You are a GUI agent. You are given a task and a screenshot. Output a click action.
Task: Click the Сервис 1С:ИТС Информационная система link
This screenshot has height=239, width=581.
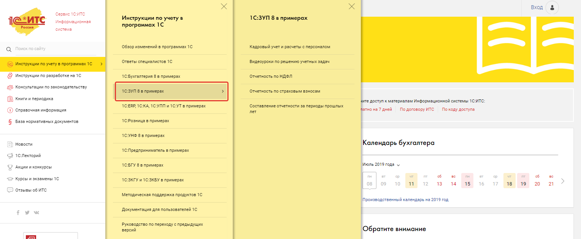pyautogui.click(x=73, y=22)
